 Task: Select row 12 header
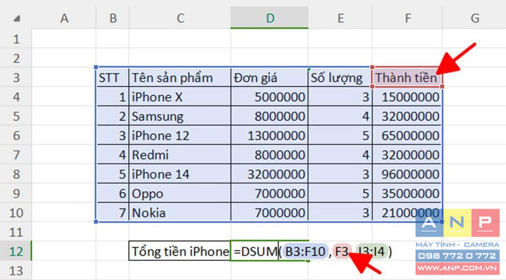[16, 251]
